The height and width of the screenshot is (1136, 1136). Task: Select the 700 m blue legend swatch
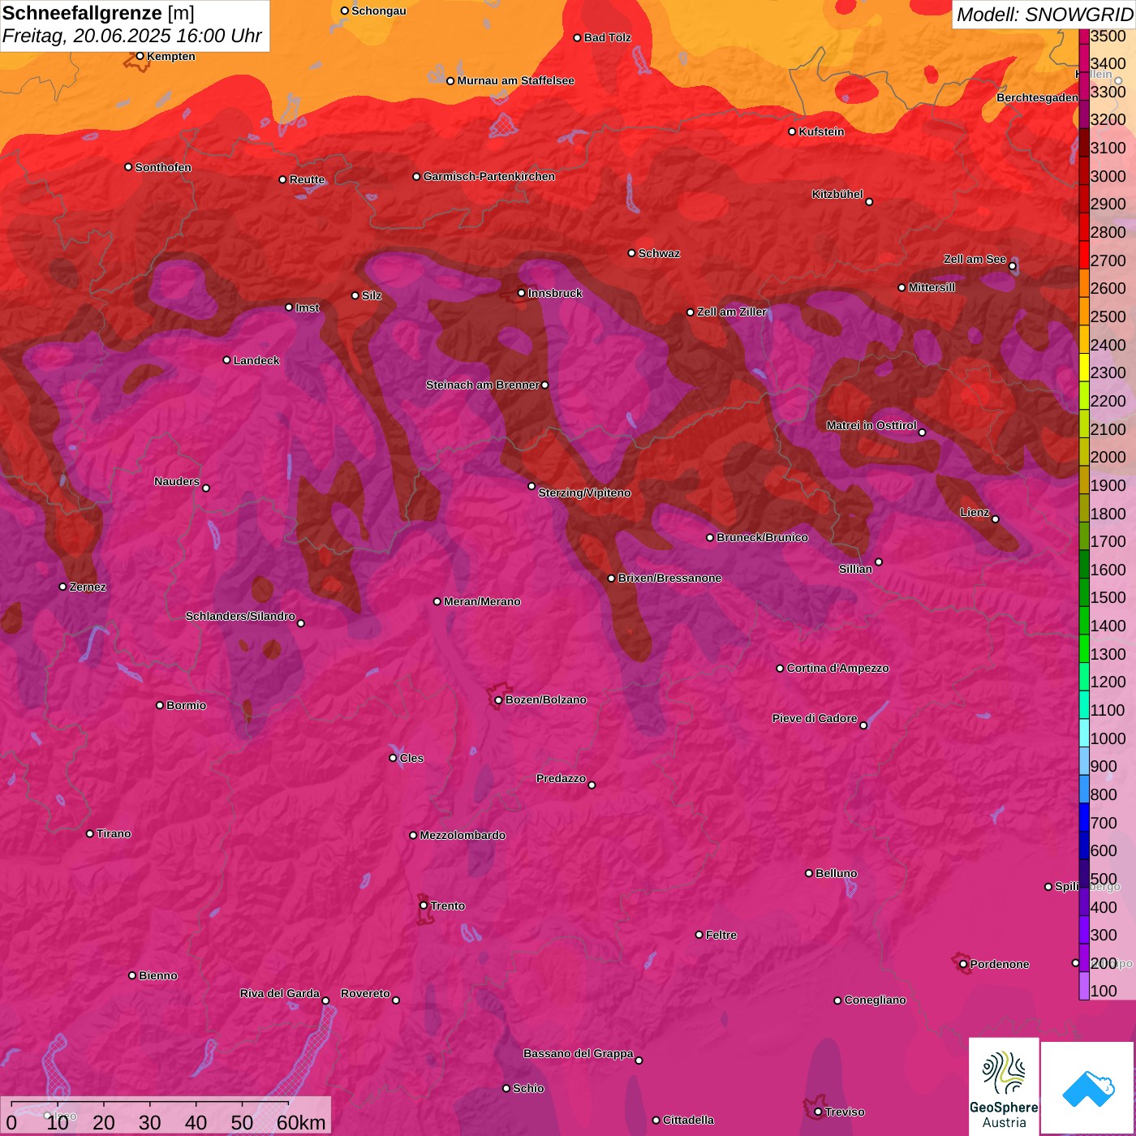click(x=1084, y=817)
